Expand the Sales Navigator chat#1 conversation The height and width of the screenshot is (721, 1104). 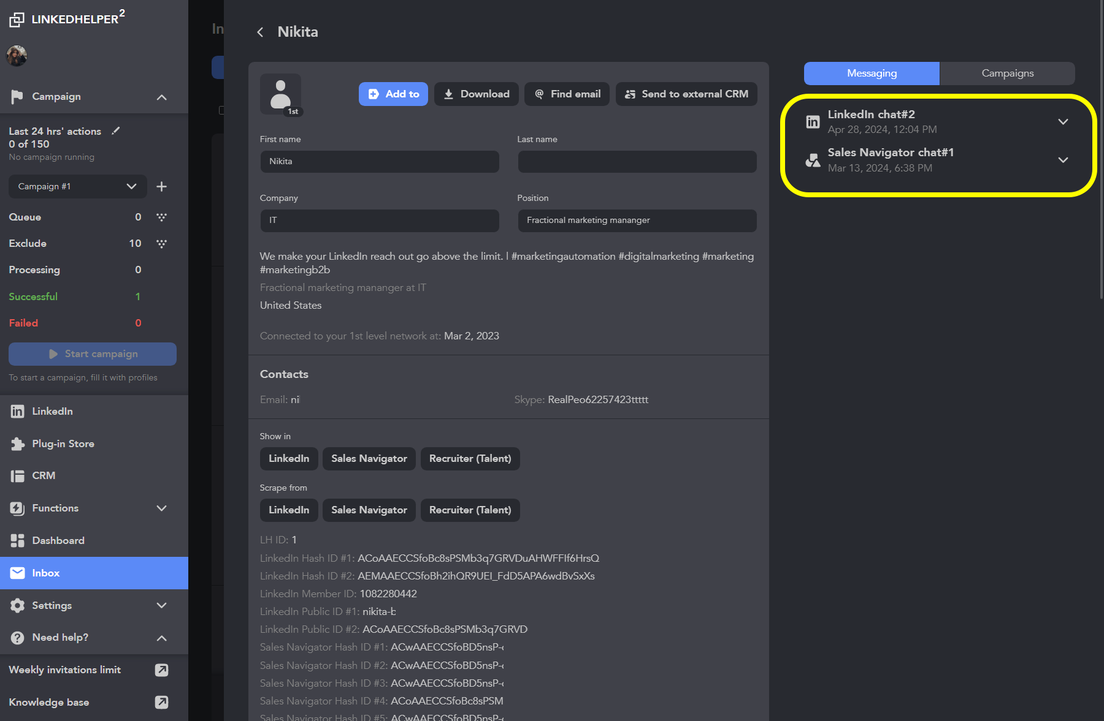pyautogui.click(x=1063, y=160)
